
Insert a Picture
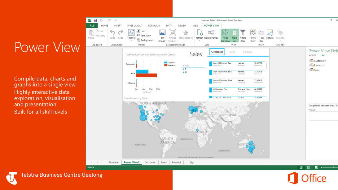click(270, 34)
